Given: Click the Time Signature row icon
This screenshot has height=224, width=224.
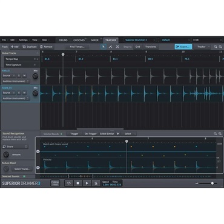Looking at the screenshot, I should tap(35, 65).
